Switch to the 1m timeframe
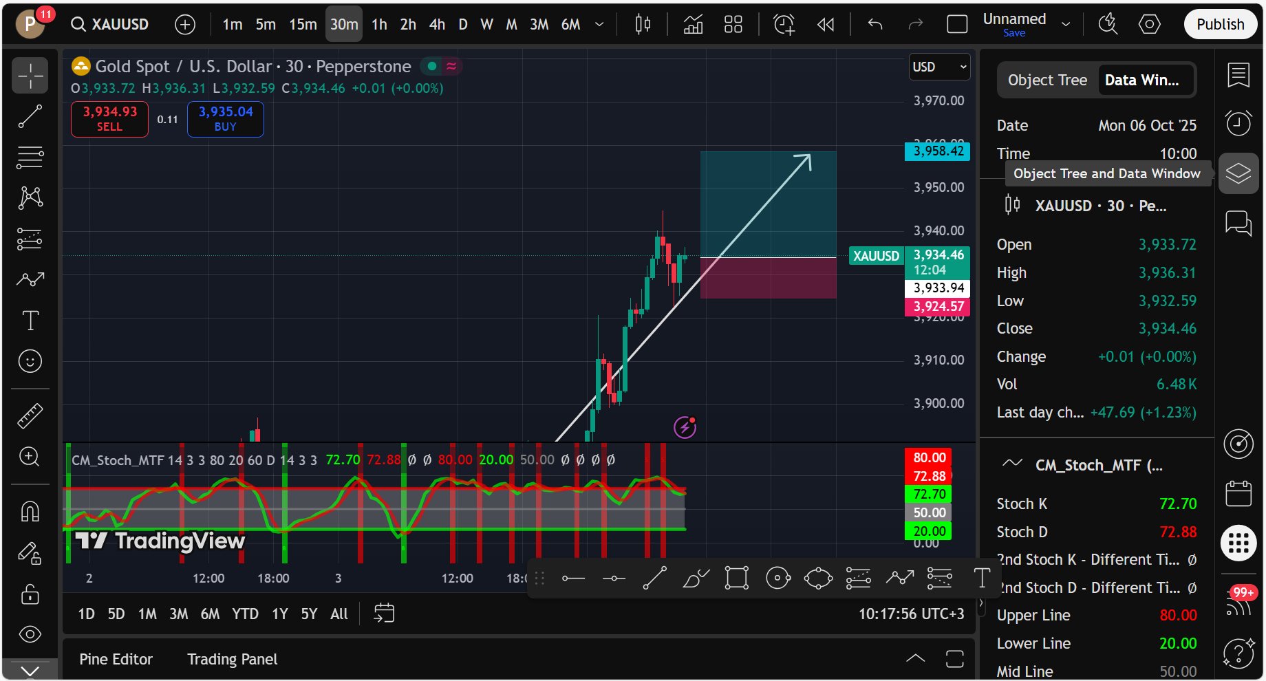Screen dimensions: 1266x681 tap(233, 25)
